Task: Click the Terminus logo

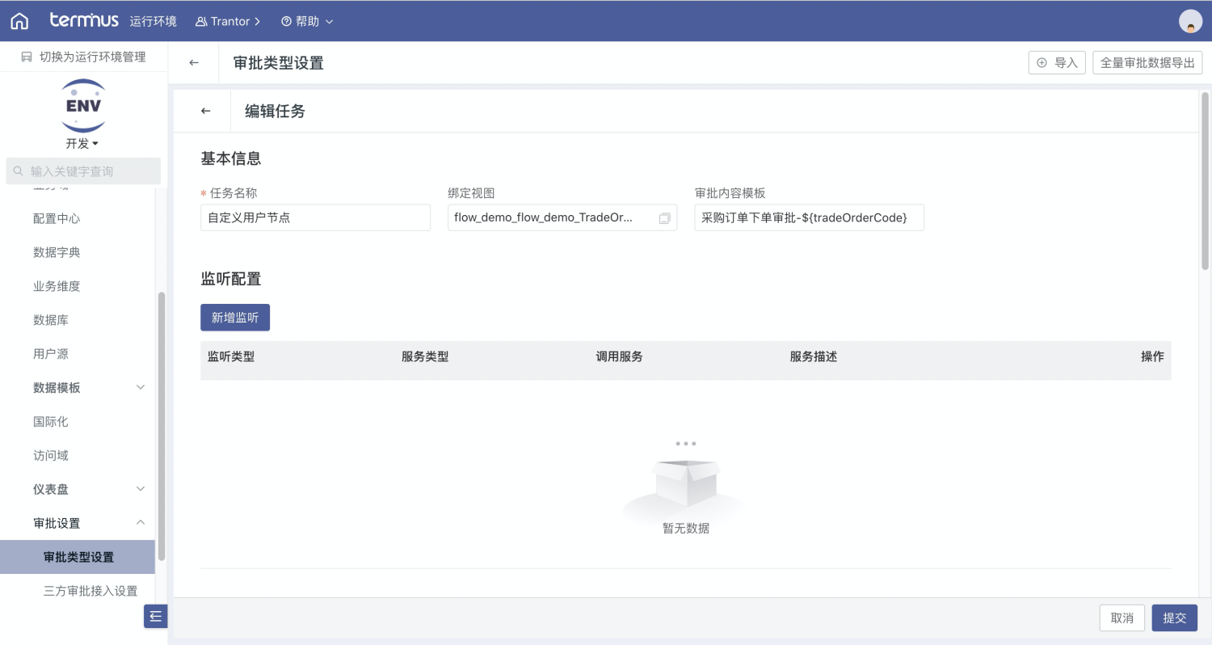Action: [84, 20]
